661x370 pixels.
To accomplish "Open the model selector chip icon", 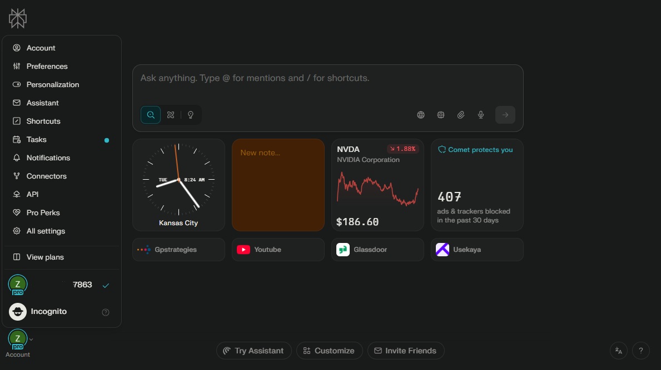I will click(441, 115).
